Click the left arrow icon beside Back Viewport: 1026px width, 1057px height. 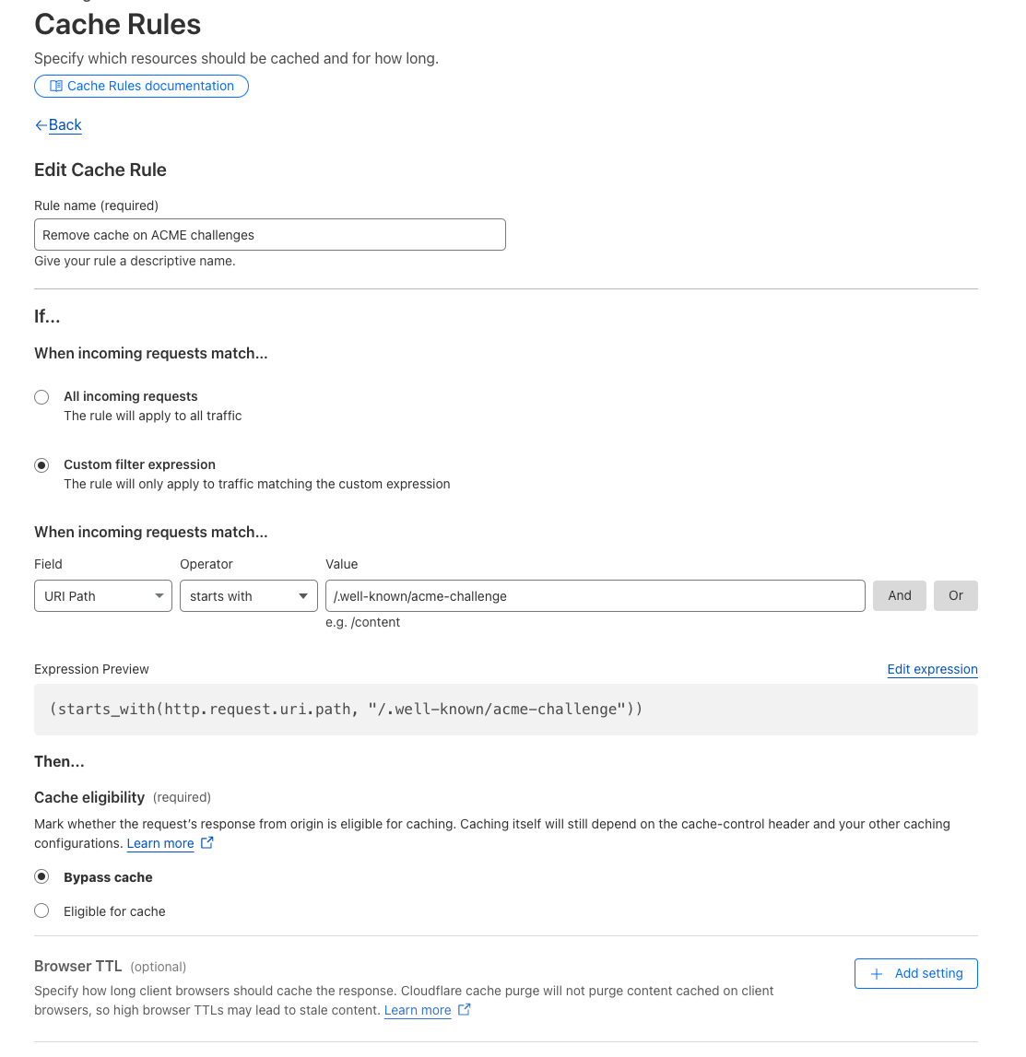pyautogui.click(x=41, y=125)
